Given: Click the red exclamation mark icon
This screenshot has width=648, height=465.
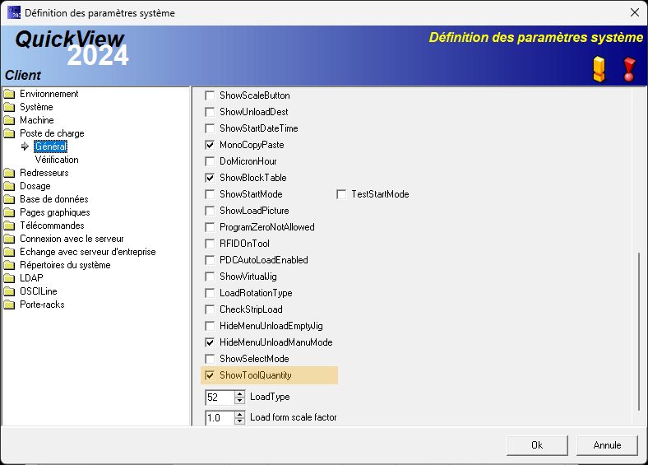Looking at the screenshot, I should click(629, 69).
